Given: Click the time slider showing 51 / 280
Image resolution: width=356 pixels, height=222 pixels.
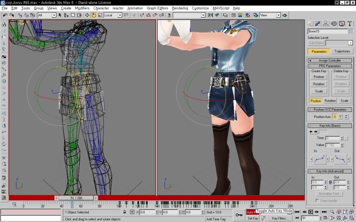Looking at the screenshot, I should click(x=76, y=198).
